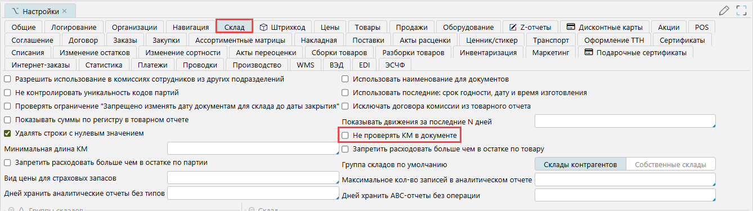Collapse the Группы складов section below
753x211 pixels.
[11, 209]
